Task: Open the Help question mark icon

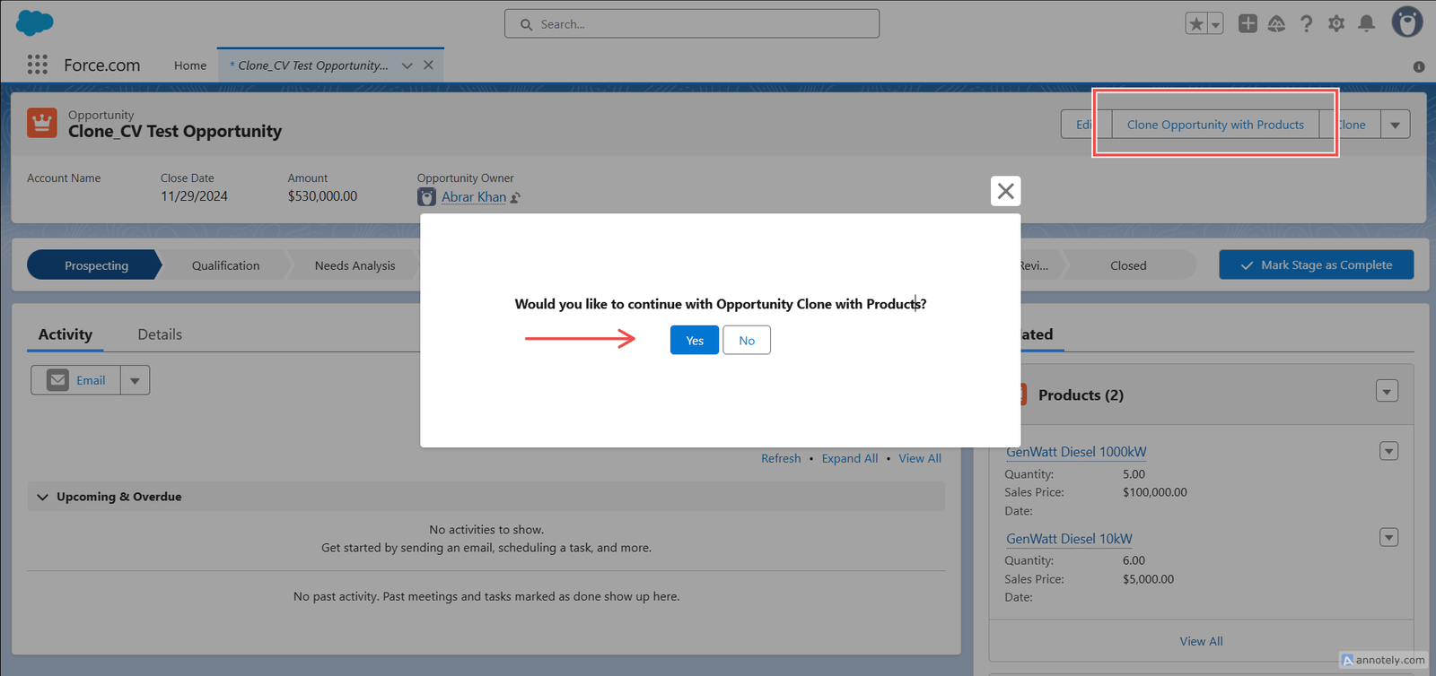Action: (x=1307, y=24)
